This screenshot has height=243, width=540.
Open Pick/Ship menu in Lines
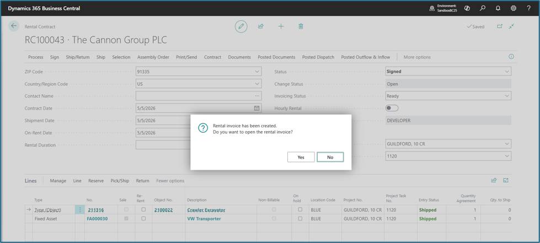pos(120,181)
